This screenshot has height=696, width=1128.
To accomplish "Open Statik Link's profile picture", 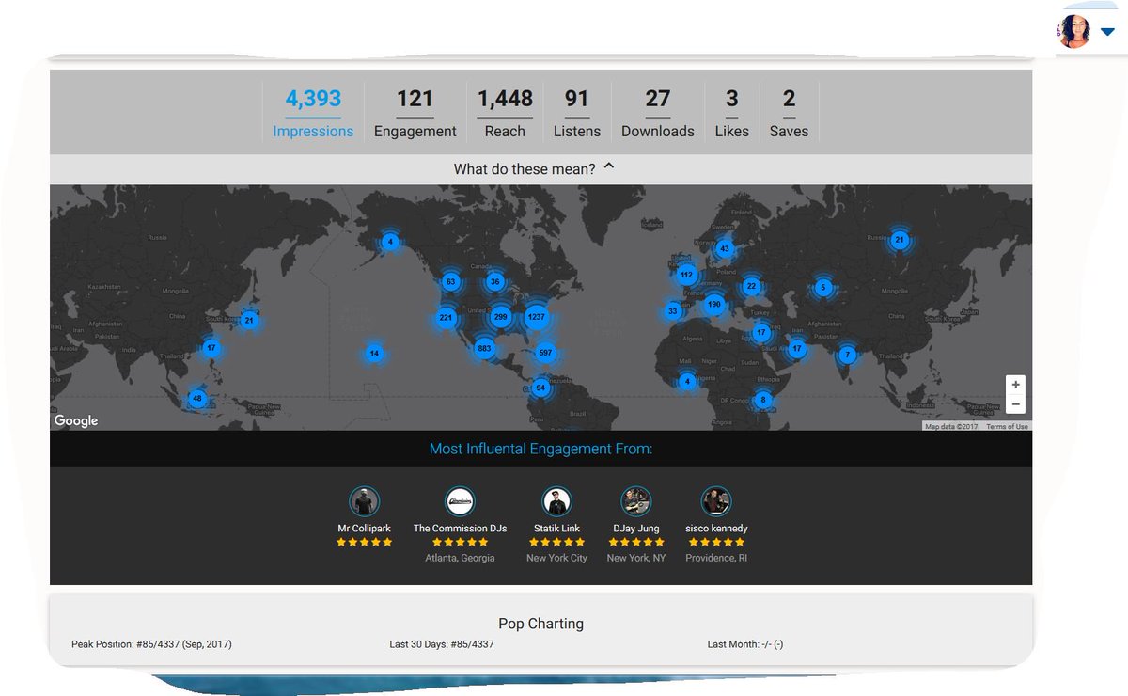I will (x=556, y=501).
